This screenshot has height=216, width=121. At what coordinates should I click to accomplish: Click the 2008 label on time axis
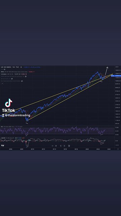point(22,149)
